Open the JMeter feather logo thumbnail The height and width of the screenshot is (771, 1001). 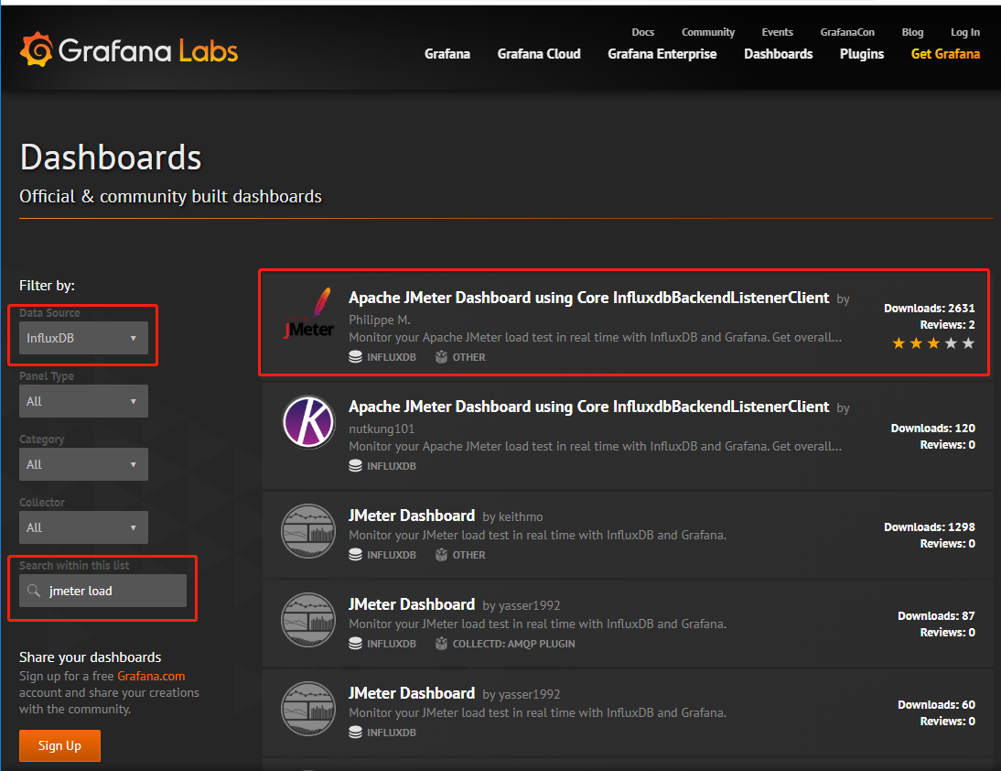[x=309, y=314]
